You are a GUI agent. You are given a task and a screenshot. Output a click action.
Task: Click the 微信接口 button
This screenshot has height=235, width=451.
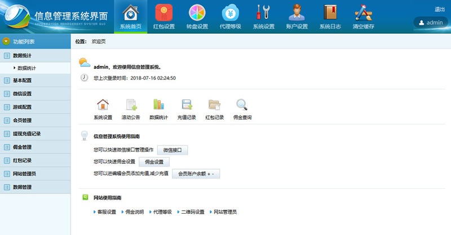172,150
